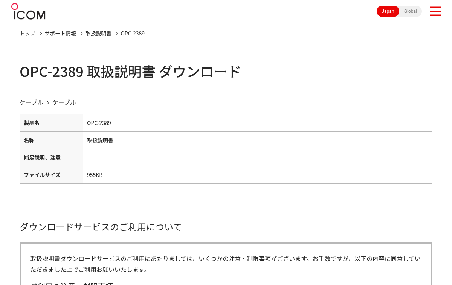Click the 製品名 table header
452x285 pixels.
51,123
